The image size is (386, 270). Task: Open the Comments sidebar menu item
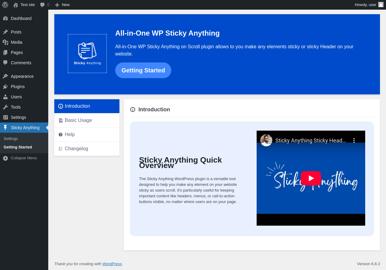(x=24, y=63)
